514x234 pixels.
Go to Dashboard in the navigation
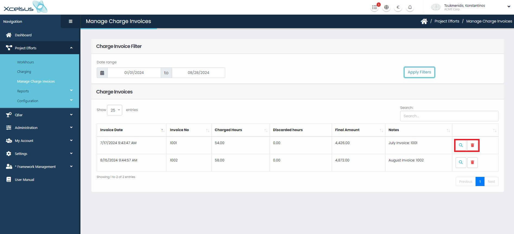click(23, 35)
